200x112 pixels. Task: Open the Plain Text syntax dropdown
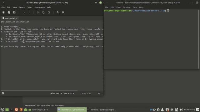click(x=56, y=93)
